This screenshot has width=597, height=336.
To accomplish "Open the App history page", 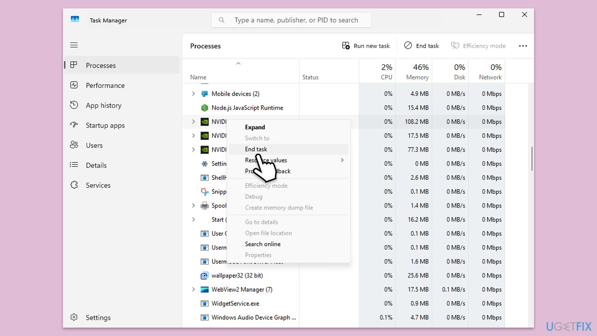I will (x=122, y=105).
